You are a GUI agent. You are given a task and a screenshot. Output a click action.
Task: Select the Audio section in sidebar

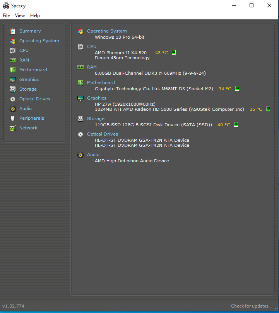click(25, 108)
